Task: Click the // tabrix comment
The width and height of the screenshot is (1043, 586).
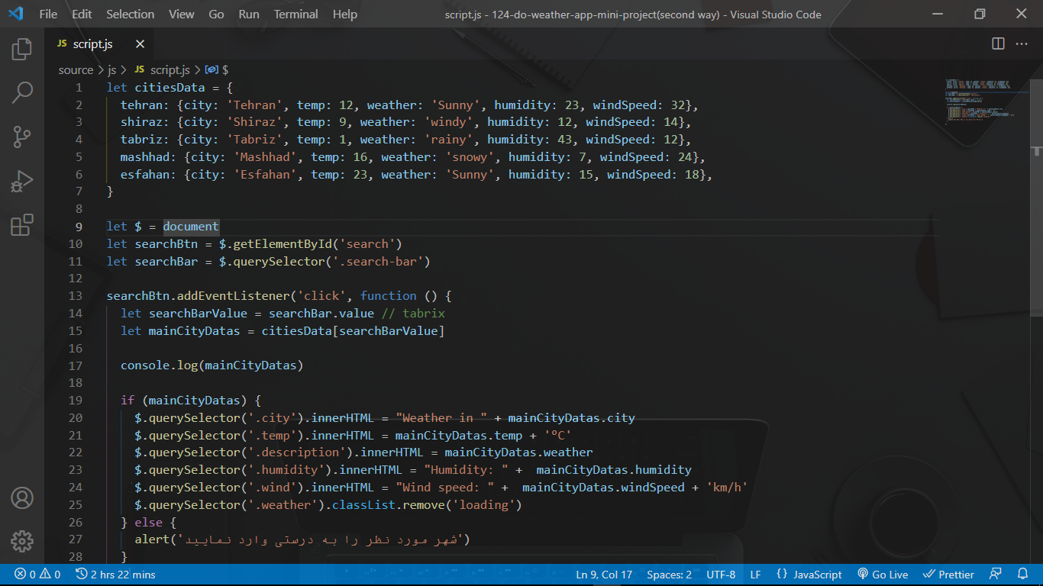Action: [413, 314]
